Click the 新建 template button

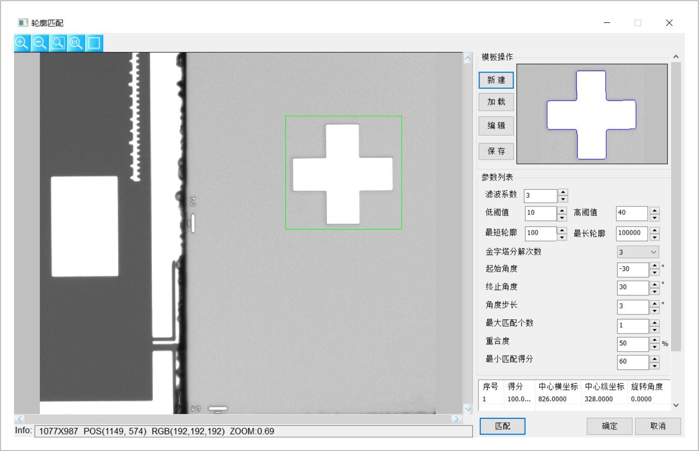click(x=496, y=80)
